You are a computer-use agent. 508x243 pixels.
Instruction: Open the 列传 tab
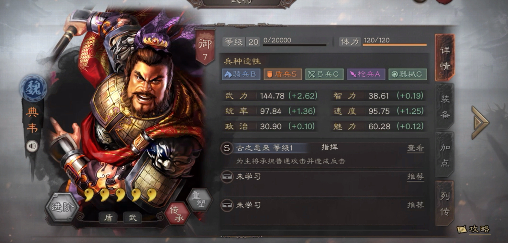click(x=444, y=203)
